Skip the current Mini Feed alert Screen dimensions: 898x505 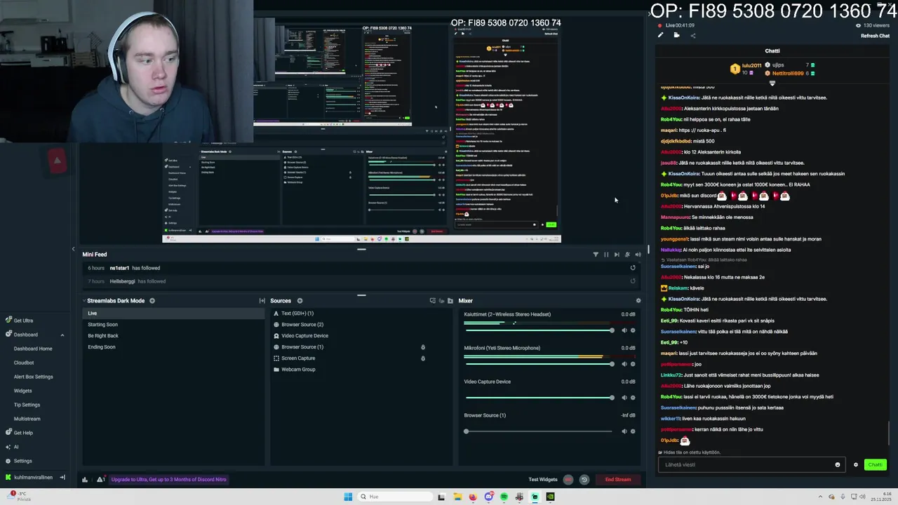point(617,255)
